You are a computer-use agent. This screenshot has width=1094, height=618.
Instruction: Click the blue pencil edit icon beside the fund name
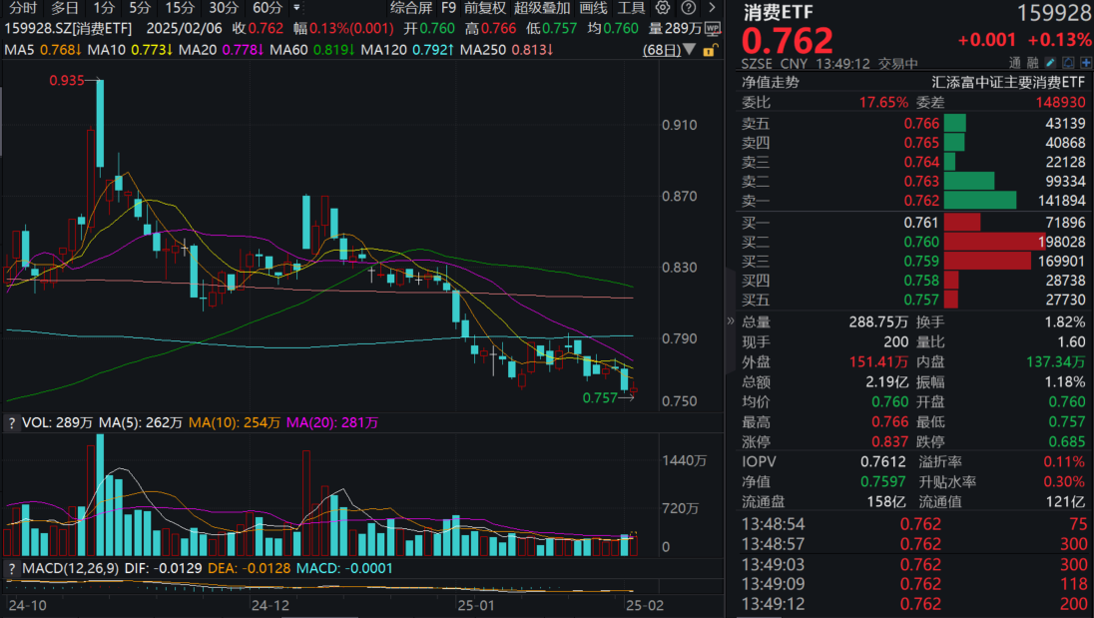coord(1049,62)
